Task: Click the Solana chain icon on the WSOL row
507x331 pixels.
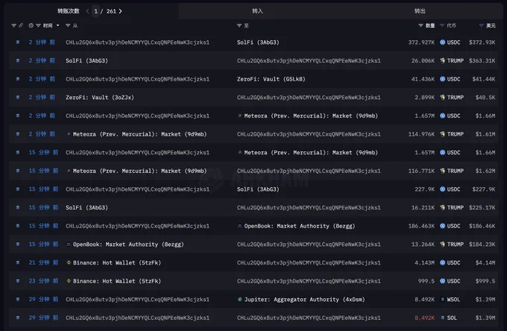Action: tap(18, 300)
